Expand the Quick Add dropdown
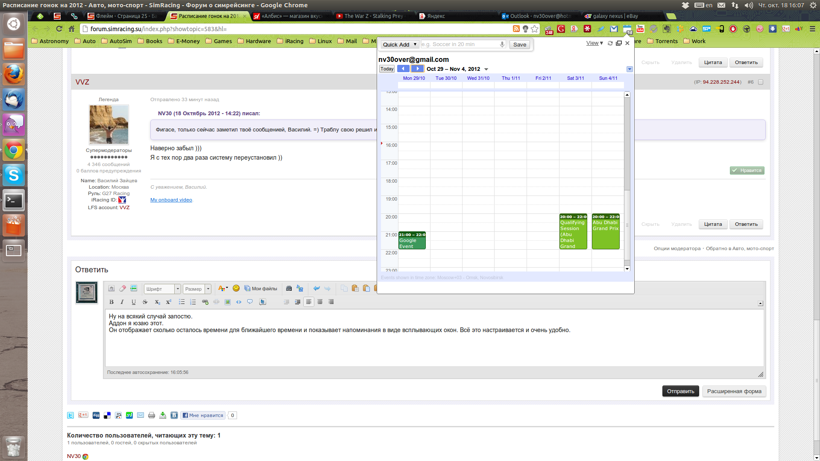The height and width of the screenshot is (461, 820). tap(399, 44)
